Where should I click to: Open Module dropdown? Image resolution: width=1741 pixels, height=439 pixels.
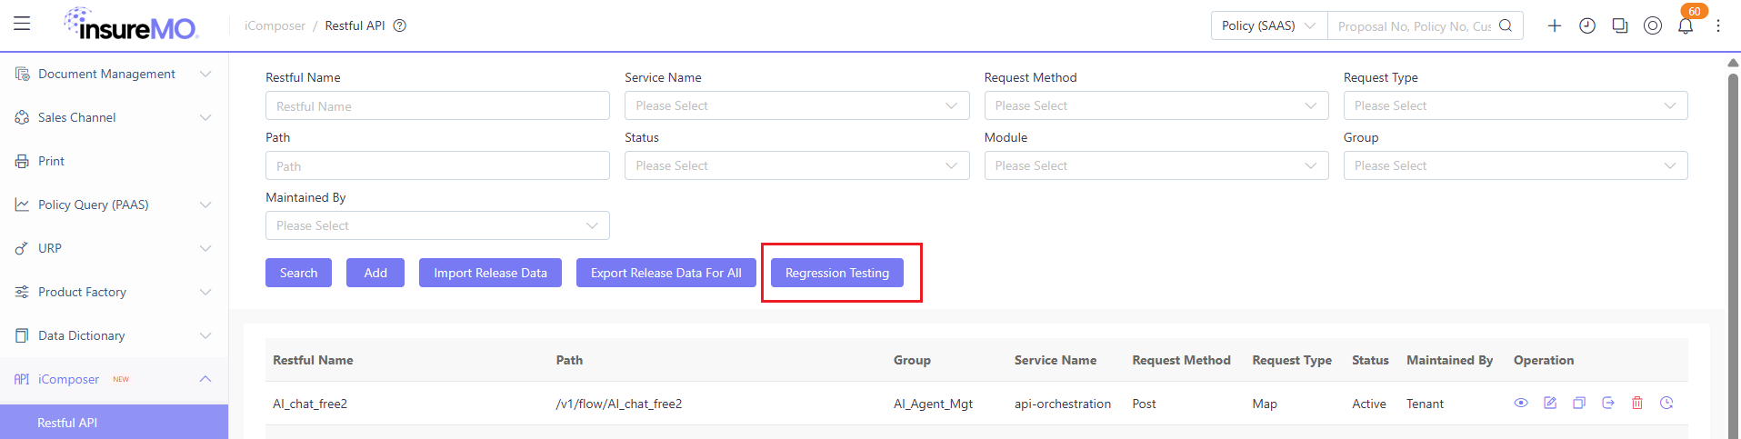(x=1156, y=165)
